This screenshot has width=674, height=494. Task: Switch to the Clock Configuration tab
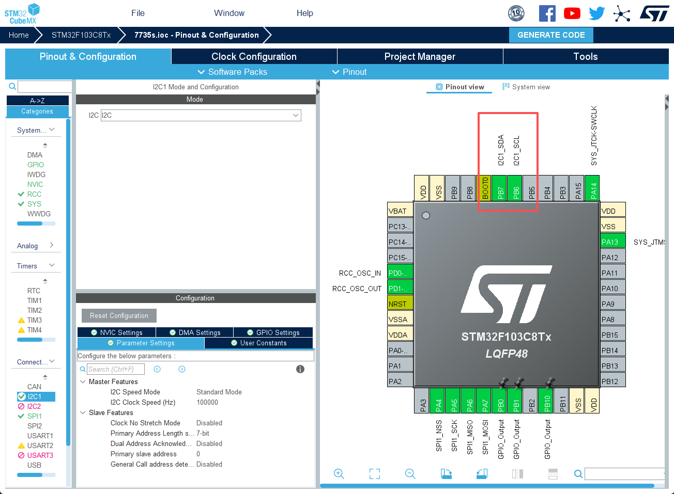coord(254,57)
